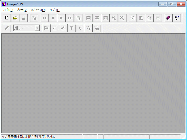Screen dimensions: 187x140
Task: Open the 表示(V) menu
Action: coord(22,10)
